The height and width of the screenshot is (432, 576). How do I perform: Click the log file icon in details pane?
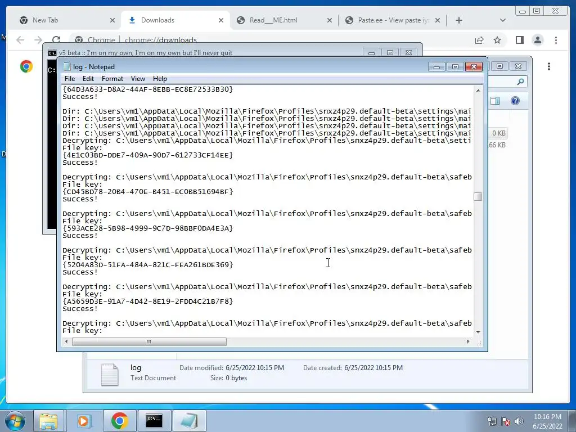pos(110,374)
